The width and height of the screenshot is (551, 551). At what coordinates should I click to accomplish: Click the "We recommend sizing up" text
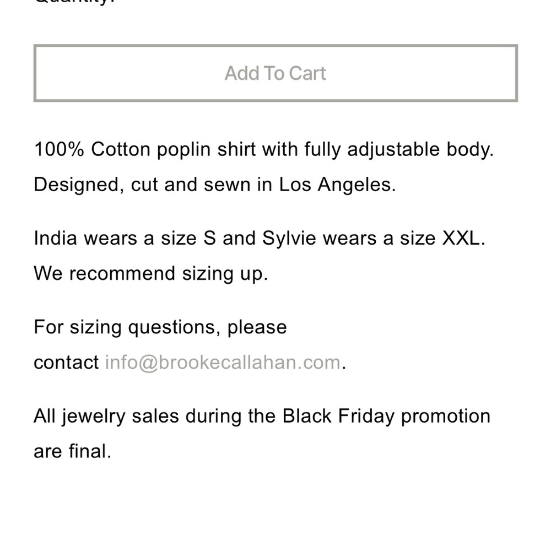click(x=151, y=274)
